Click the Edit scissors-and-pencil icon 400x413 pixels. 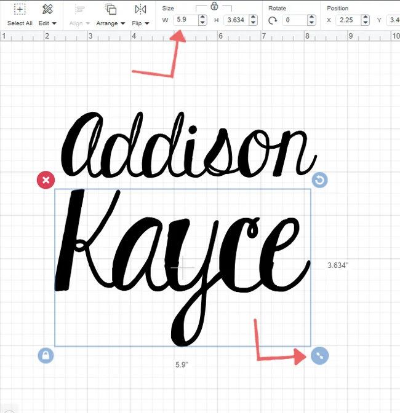(47, 9)
